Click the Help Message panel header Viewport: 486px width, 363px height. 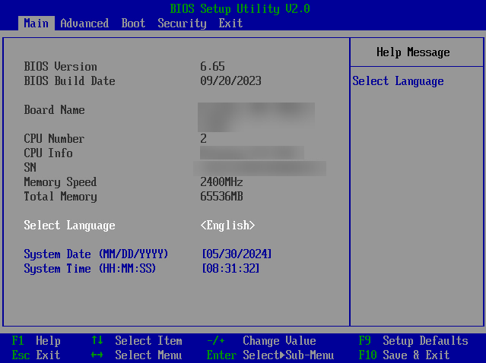[413, 52]
